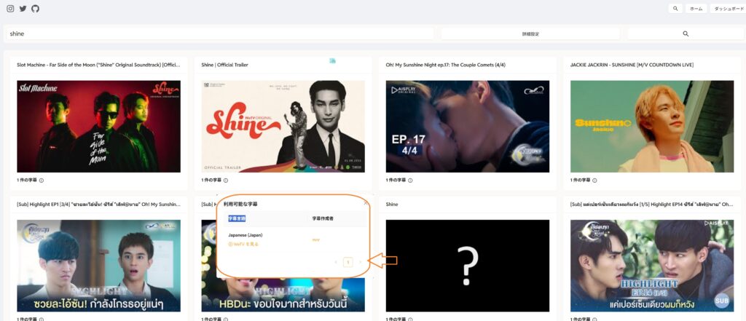Click info icon under JACKIE JACKRIN SUNSHINE card
746x321 pixels.
tap(594, 181)
